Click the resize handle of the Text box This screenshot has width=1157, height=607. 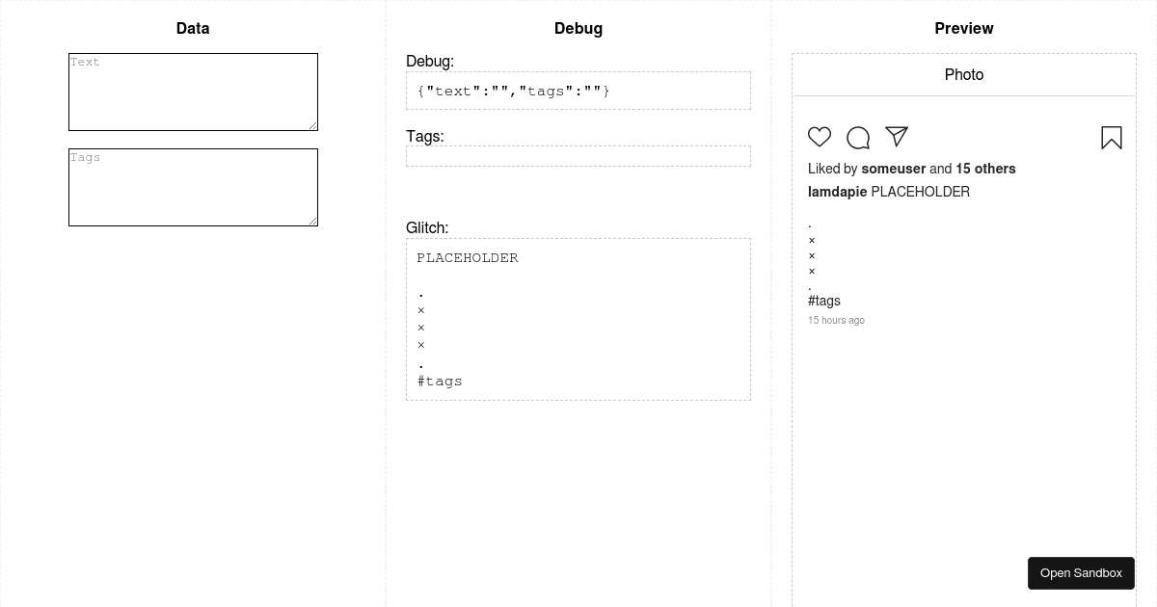[314, 126]
